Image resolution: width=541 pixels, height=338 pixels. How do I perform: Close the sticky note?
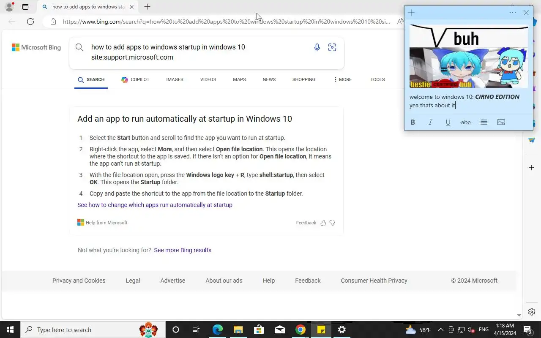(526, 13)
